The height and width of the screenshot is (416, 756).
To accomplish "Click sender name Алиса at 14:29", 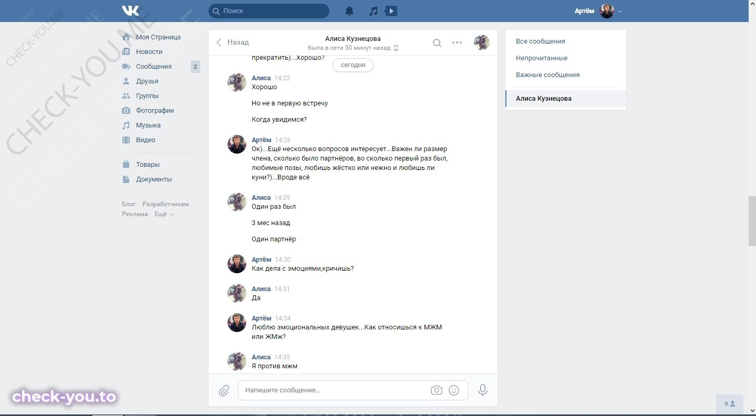I will click(x=261, y=198).
